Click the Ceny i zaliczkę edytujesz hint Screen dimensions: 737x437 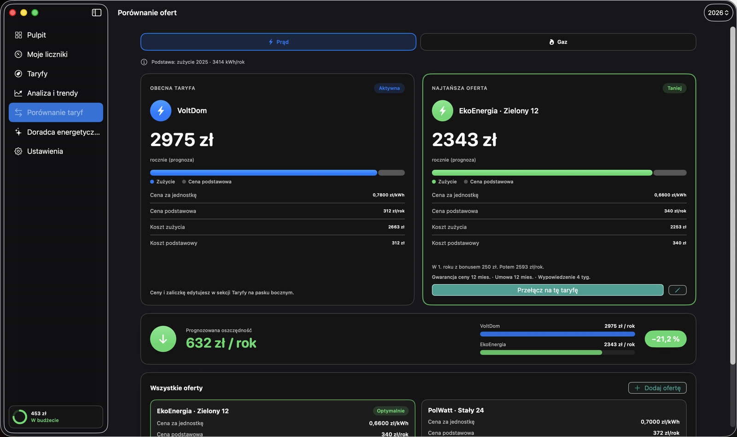222,293
